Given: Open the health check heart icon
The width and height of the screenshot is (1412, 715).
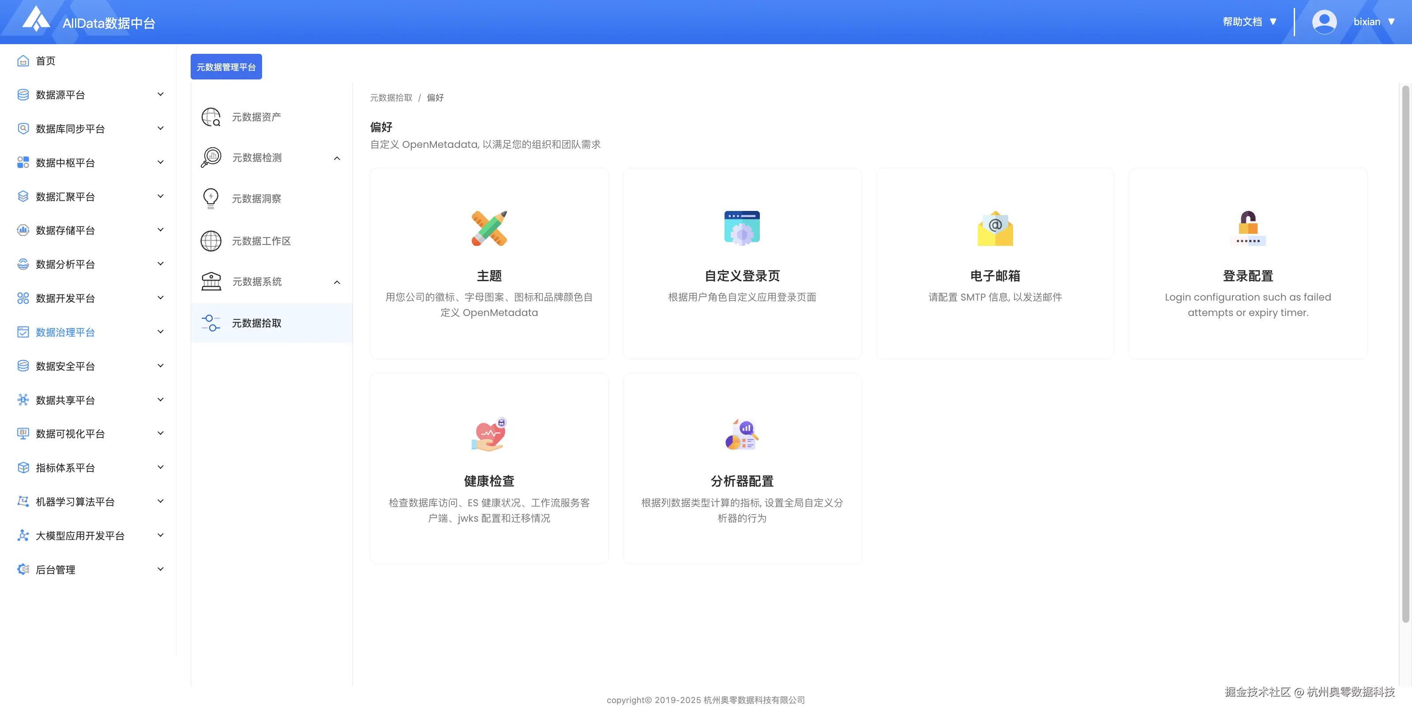Looking at the screenshot, I should pyautogui.click(x=489, y=434).
